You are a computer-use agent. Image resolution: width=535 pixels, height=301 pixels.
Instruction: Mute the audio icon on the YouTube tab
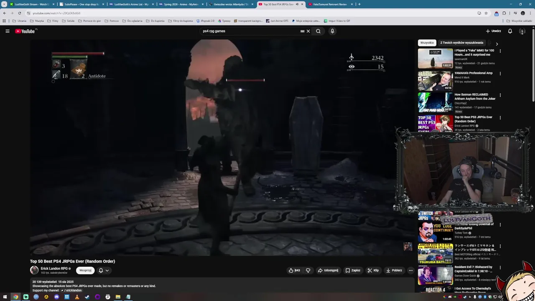(x=297, y=4)
